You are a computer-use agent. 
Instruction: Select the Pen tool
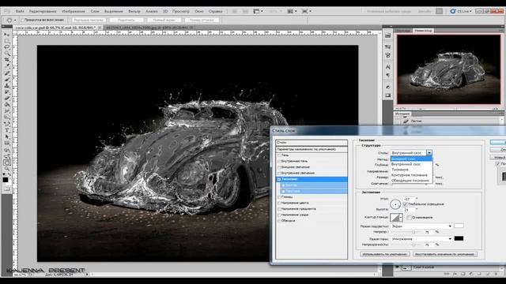click(x=6, y=124)
